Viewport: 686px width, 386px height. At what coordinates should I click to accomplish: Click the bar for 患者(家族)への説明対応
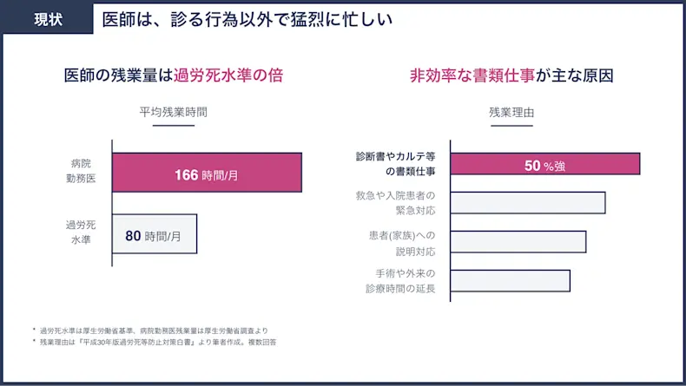(x=518, y=242)
